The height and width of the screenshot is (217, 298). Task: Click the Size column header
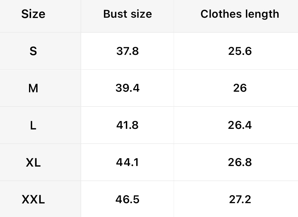pos(33,14)
